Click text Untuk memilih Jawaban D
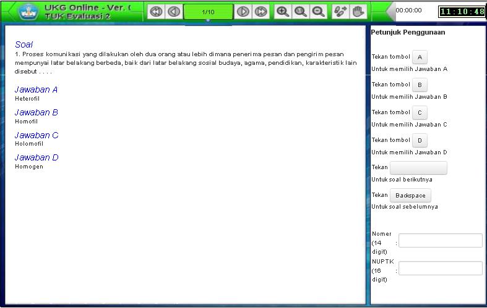Viewport: 487px width, 308px height. click(x=410, y=152)
